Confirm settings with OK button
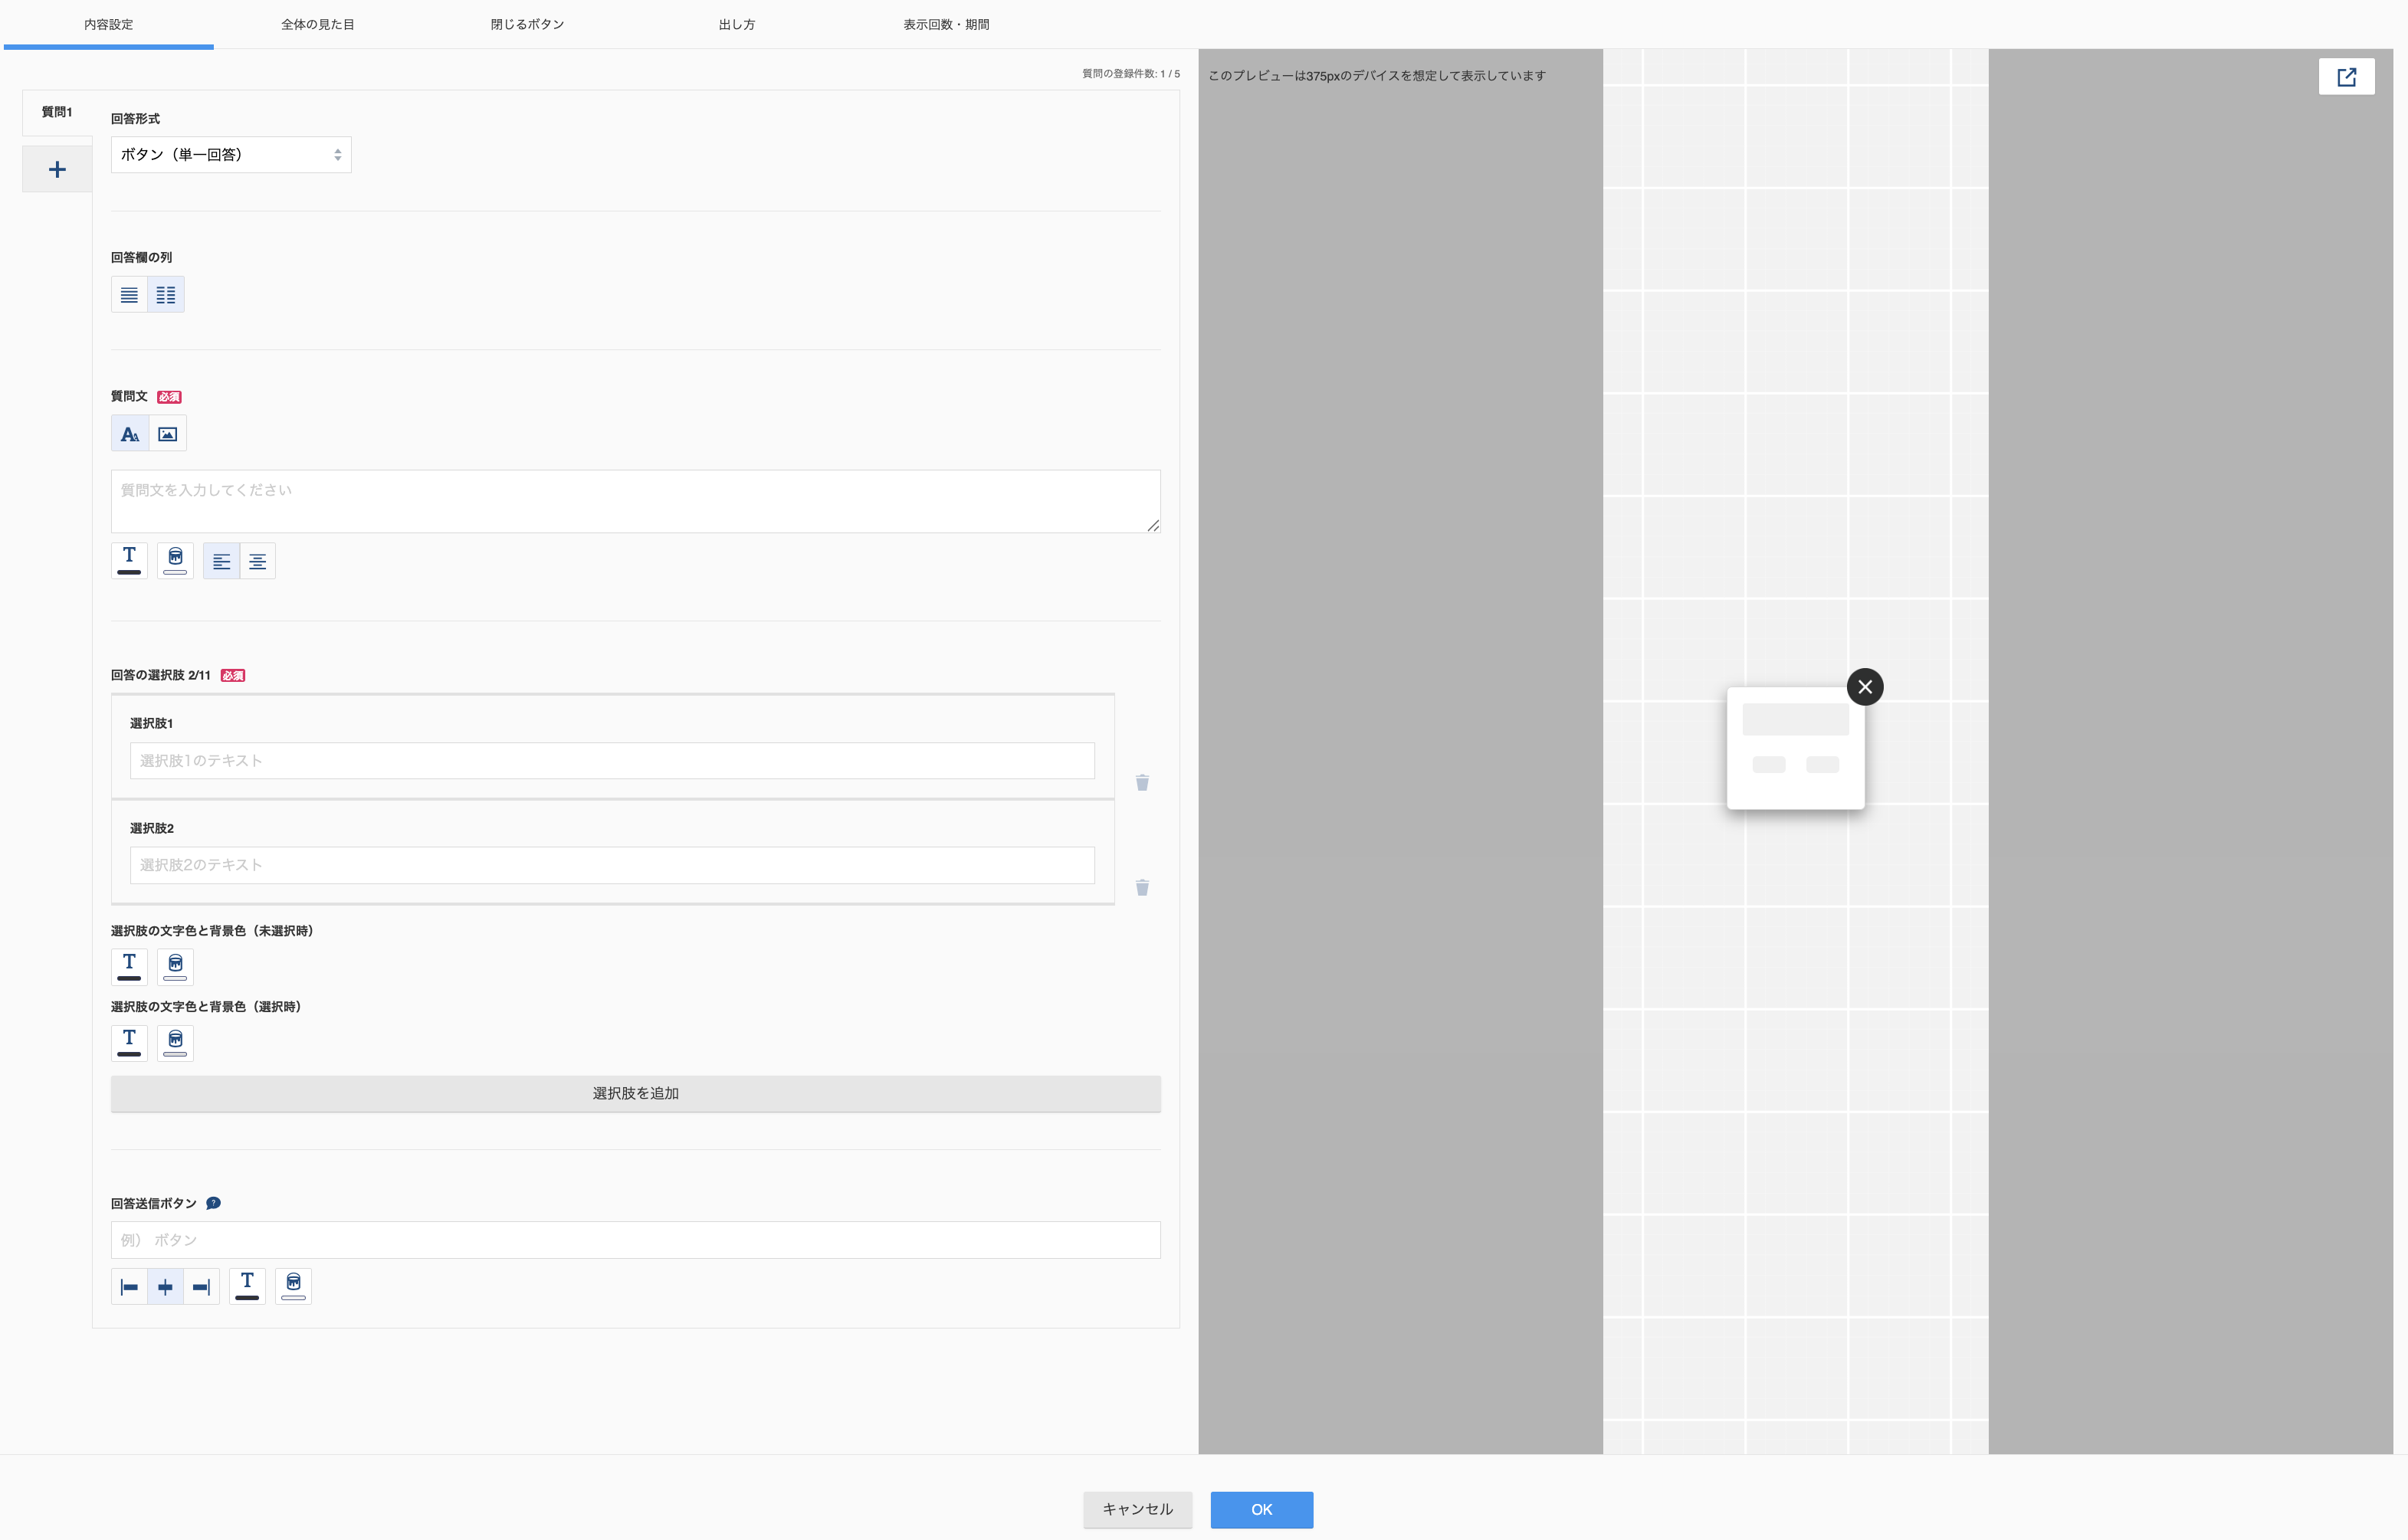This screenshot has height=1540, width=2408. point(1262,1509)
